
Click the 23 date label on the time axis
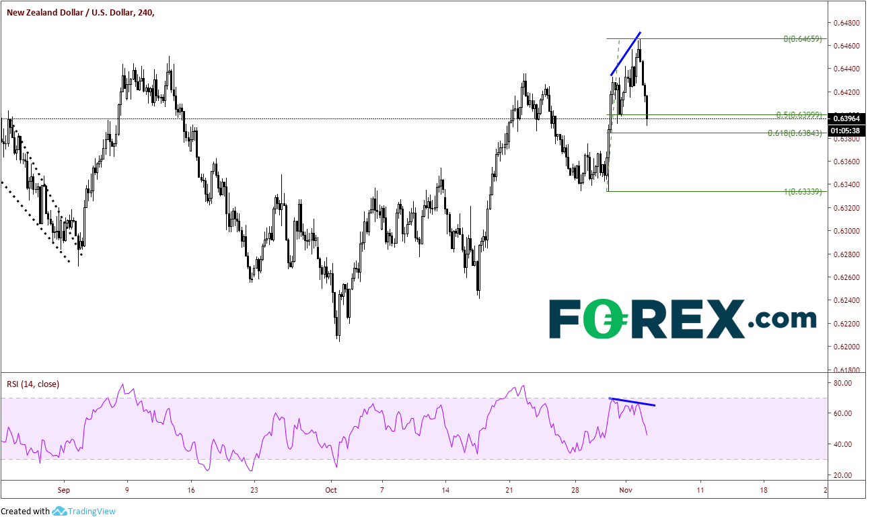click(254, 490)
